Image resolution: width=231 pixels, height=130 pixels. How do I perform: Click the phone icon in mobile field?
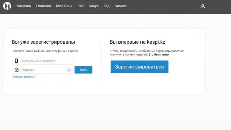(x=16, y=61)
